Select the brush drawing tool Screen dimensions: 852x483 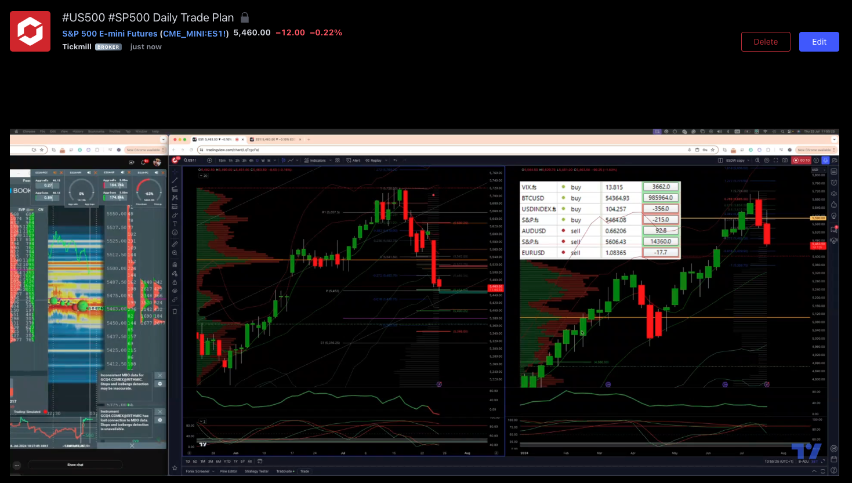(x=175, y=215)
